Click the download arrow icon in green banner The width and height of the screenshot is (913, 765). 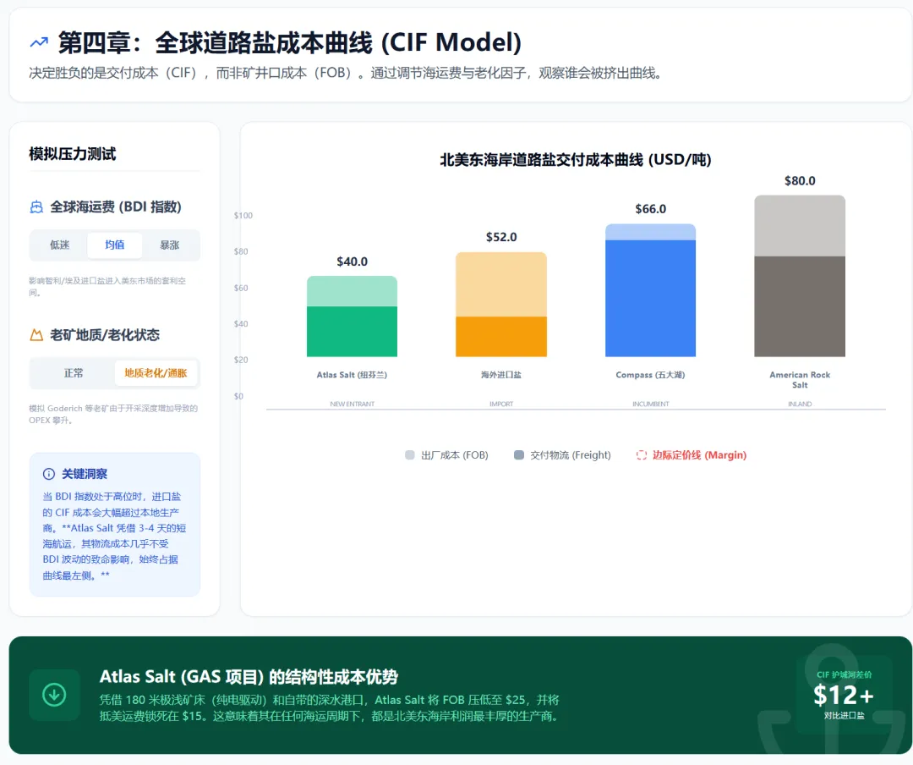click(54, 695)
